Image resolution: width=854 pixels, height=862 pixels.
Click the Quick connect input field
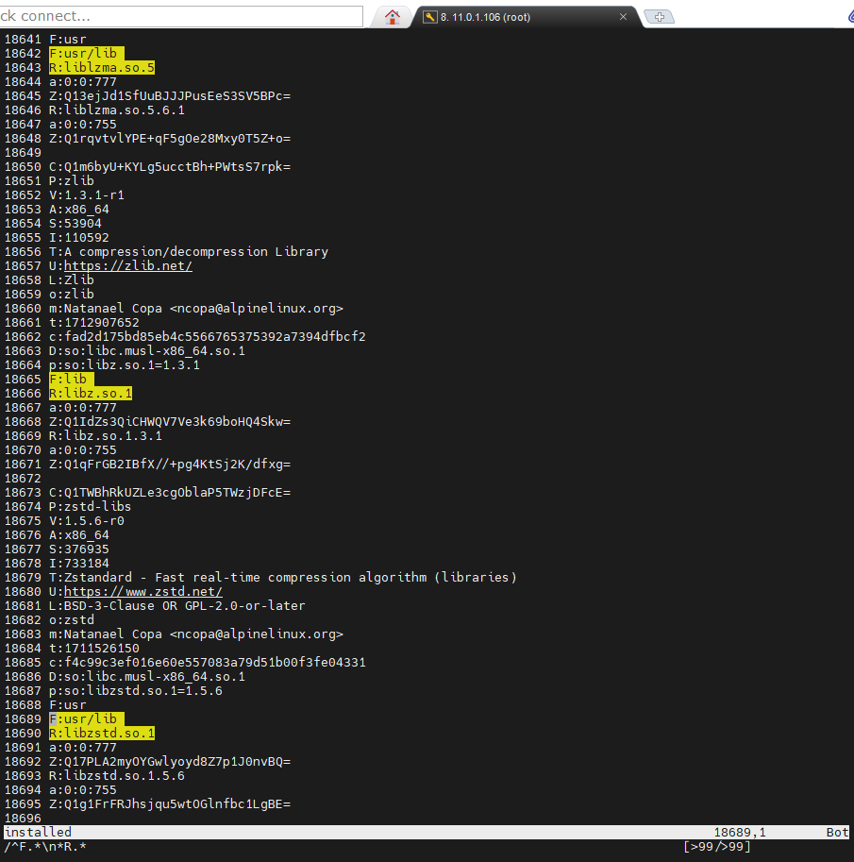tap(179, 16)
